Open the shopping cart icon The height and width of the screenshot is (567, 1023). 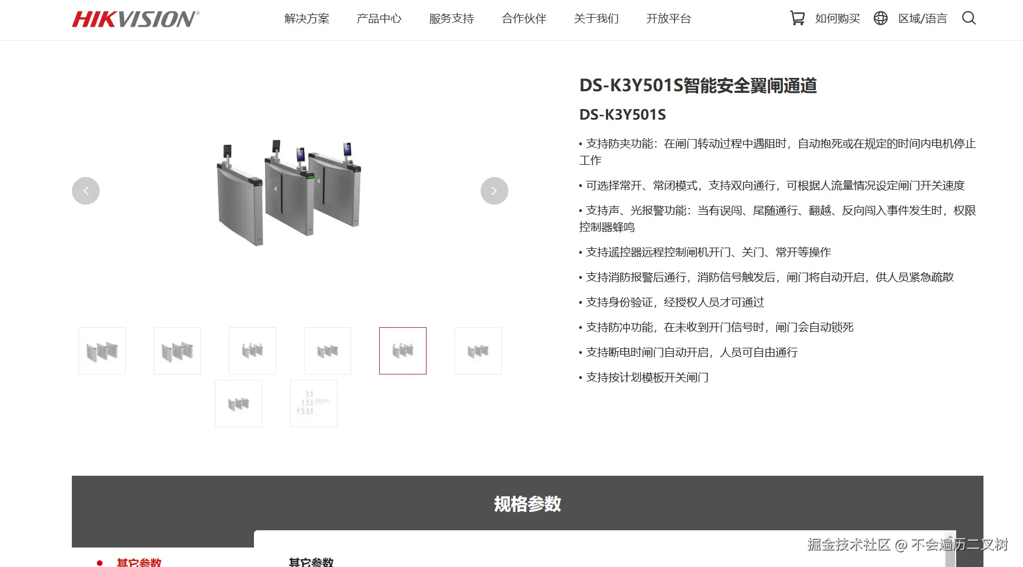pos(797,18)
